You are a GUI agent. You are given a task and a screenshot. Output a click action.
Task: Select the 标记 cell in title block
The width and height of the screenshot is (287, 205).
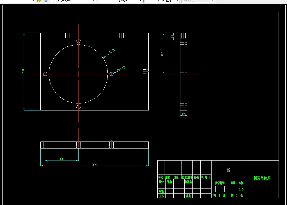tap(161, 177)
